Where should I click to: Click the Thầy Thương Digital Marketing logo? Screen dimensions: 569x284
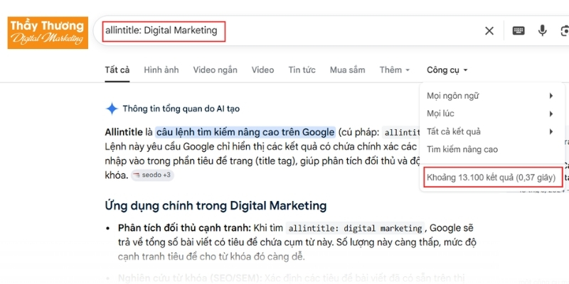pyautogui.click(x=48, y=33)
